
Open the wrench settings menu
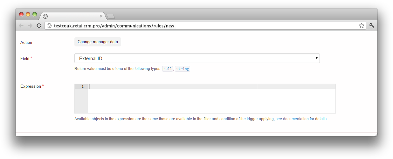[x=372, y=26]
